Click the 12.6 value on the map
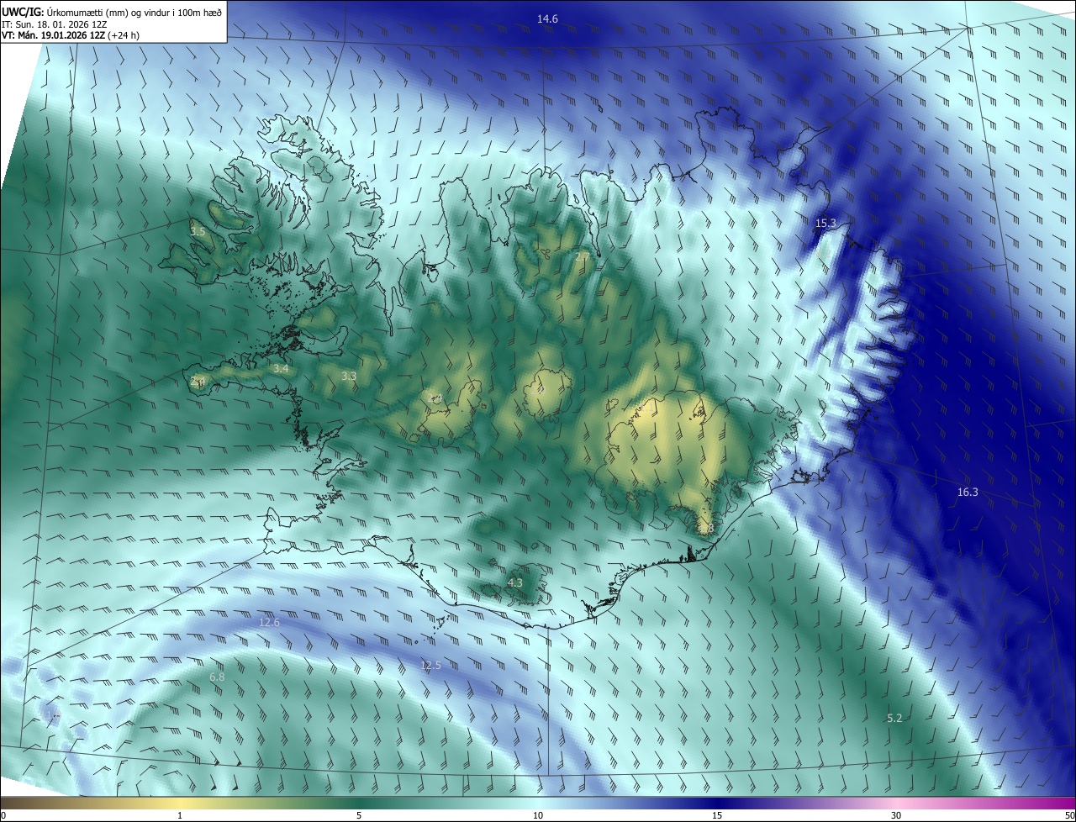Image resolution: width=1076 pixels, height=822 pixels. pos(269,622)
